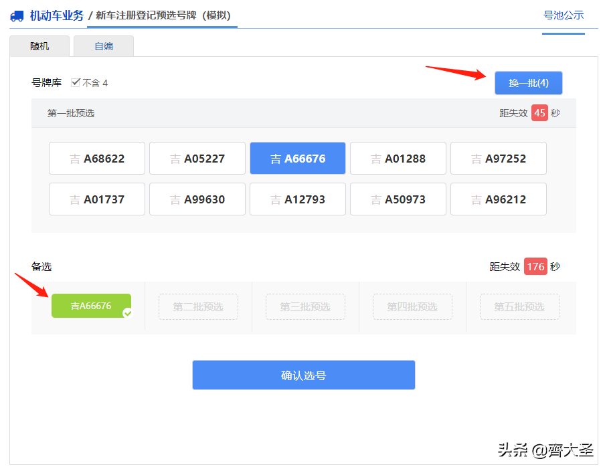This screenshot has height=471, width=607.
Task: Open the 号池公示 link
Action: 563,15
